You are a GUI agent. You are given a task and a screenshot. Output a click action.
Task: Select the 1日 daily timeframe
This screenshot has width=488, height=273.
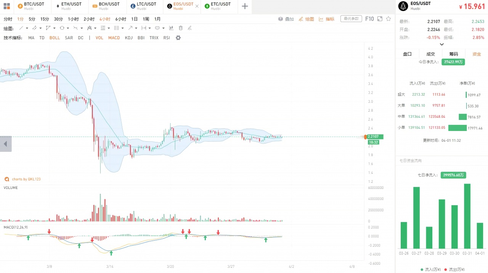point(135,19)
